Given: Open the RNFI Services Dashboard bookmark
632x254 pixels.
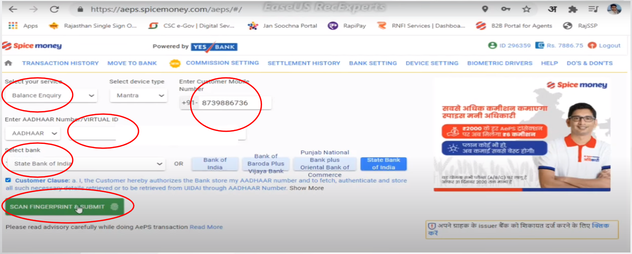Looking at the screenshot, I should tap(421, 26).
